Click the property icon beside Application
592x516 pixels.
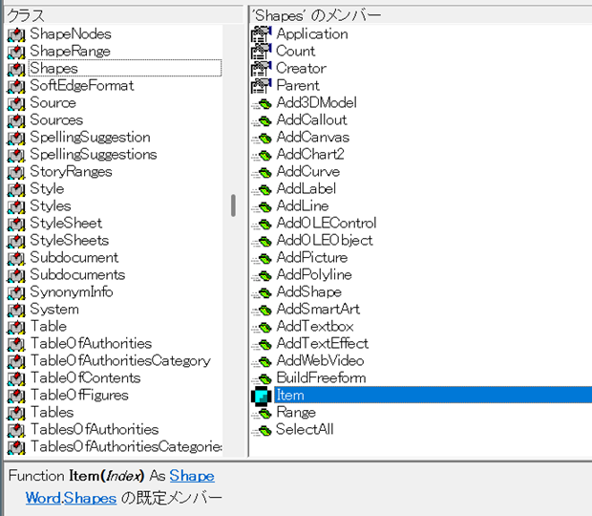pyautogui.click(x=262, y=34)
